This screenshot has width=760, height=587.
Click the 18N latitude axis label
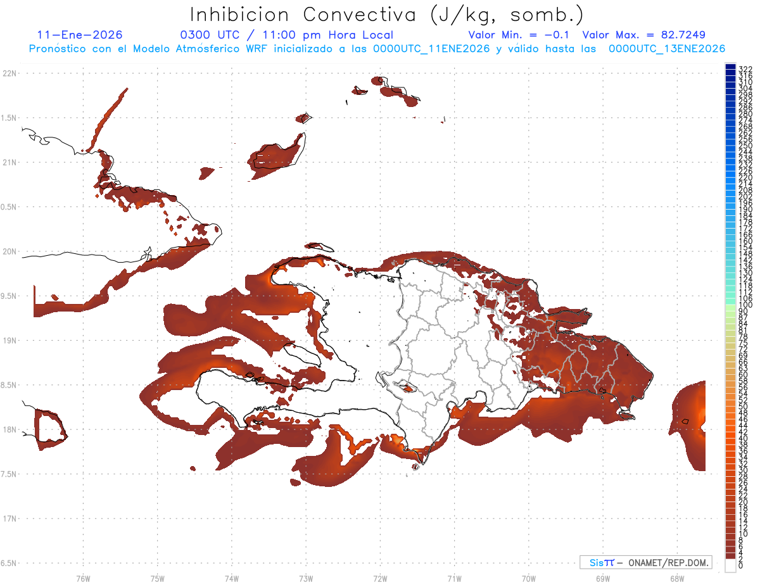click(9, 430)
